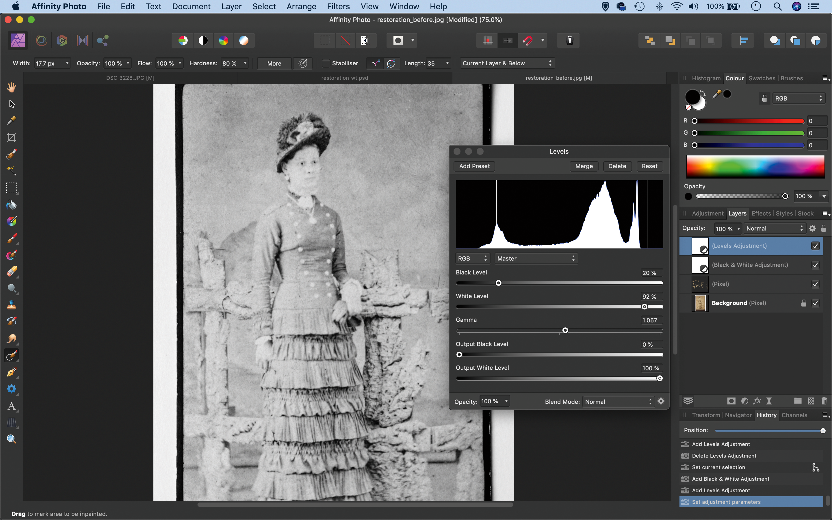Pick the Zoom tool in toolbar

coord(11,439)
